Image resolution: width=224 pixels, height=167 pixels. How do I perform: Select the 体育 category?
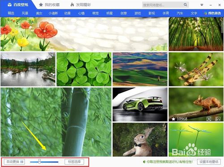[166, 13]
